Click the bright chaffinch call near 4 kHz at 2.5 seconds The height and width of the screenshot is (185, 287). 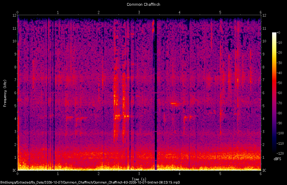tap(117, 116)
